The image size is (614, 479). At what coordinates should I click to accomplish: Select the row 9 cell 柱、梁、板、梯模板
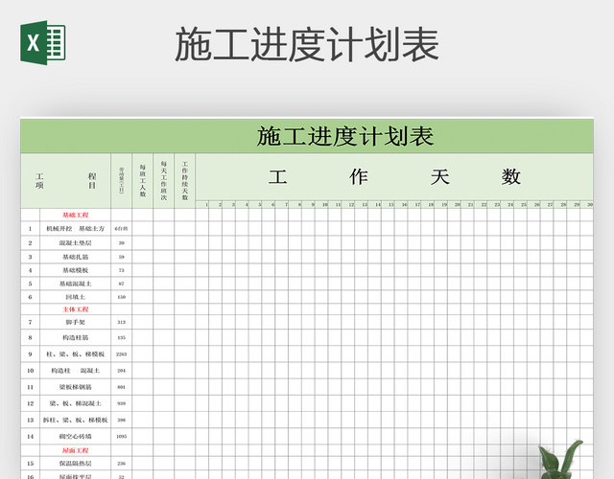coord(76,354)
